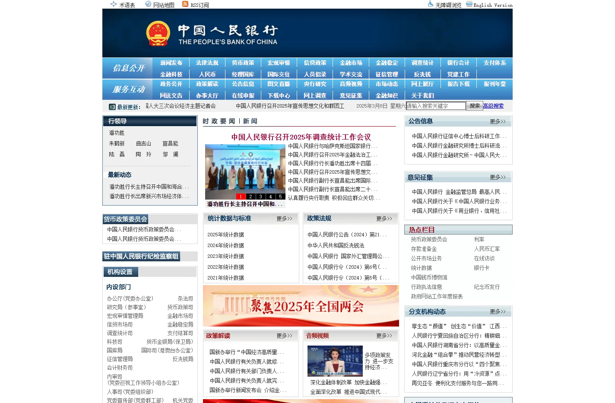Viewport: 615px width, 403px height.
Task: Open governor 潘功胜 profile link
Action: tap(117, 133)
